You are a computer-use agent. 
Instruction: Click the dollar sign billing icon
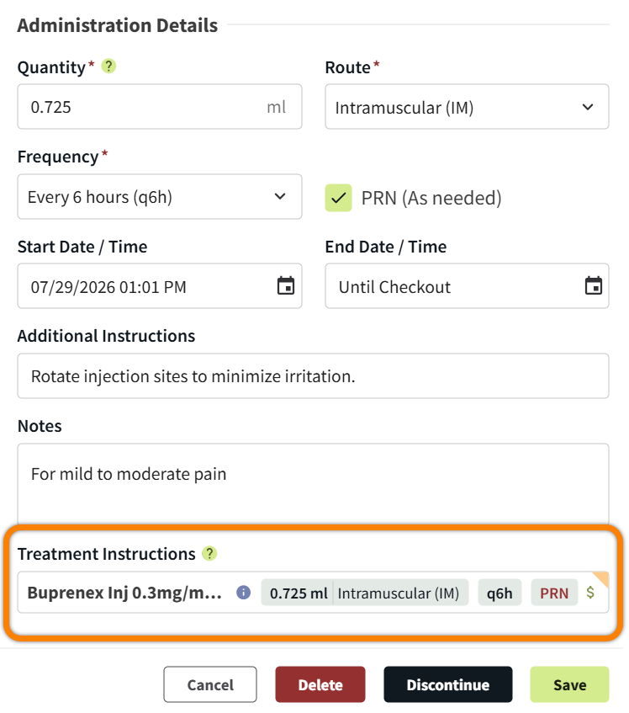tap(590, 592)
